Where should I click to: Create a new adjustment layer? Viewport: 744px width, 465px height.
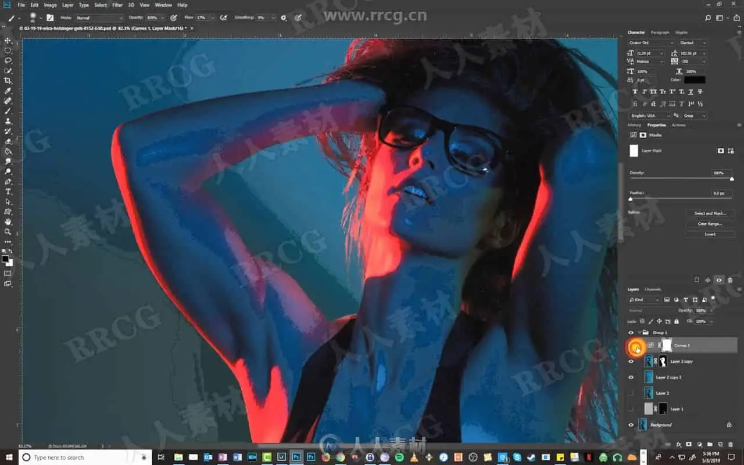(699, 444)
